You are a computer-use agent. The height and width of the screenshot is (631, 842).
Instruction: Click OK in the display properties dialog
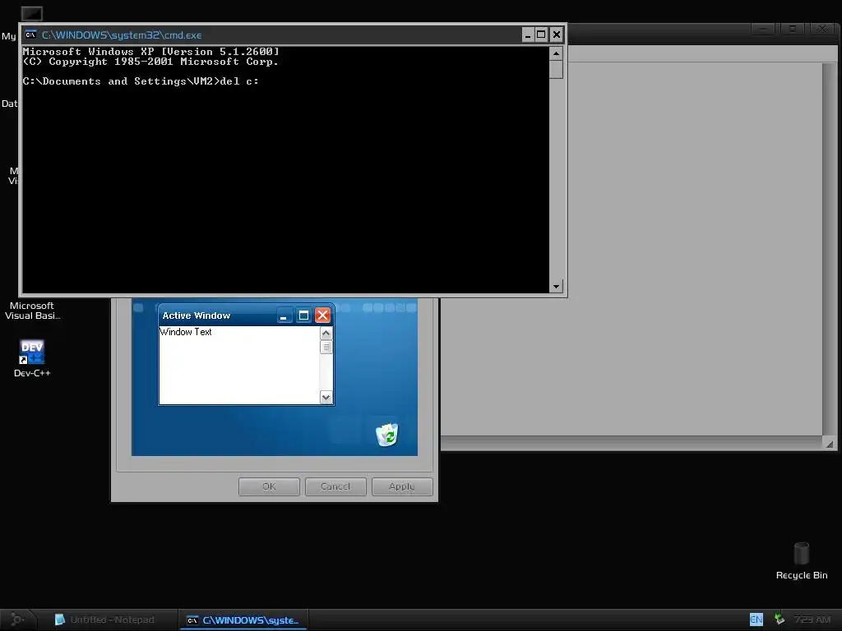(x=269, y=486)
